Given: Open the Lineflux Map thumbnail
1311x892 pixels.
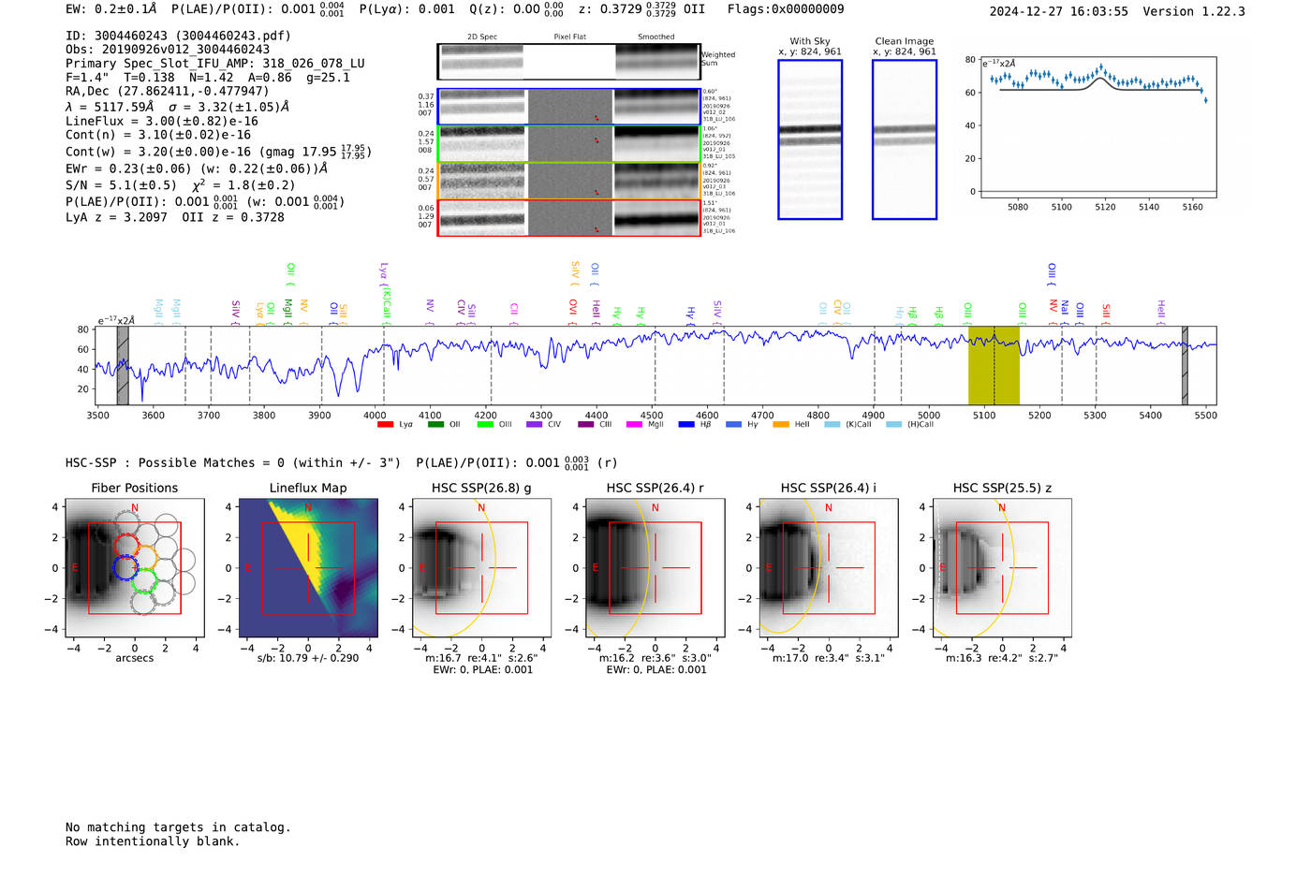Looking at the screenshot, I should coord(308,567).
